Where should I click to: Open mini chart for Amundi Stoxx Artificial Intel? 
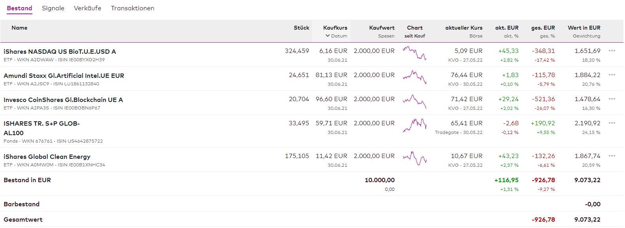tap(414, 77)
